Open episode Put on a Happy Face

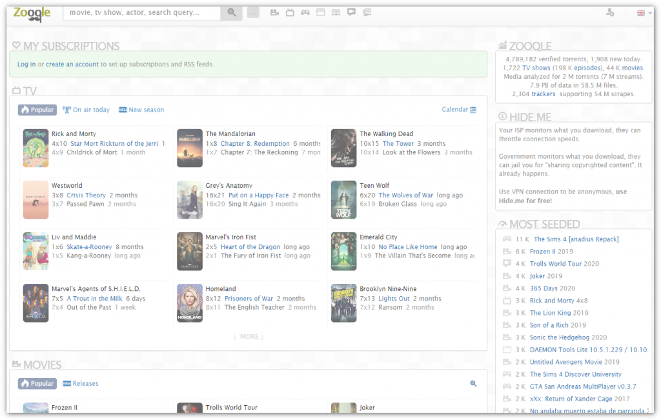[x=258, y=195]
